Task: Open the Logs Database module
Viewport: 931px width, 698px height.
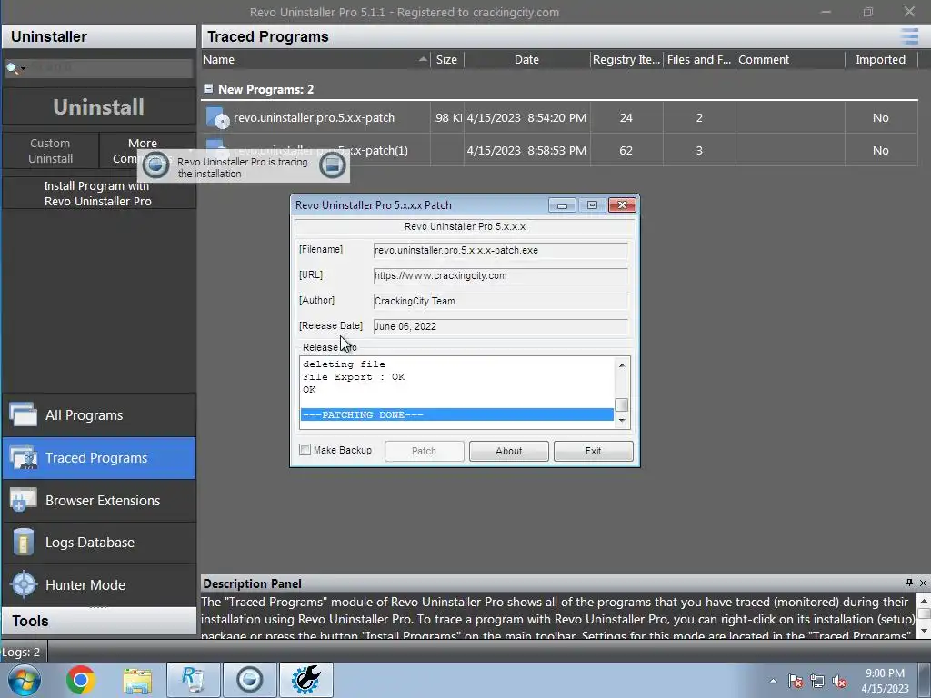Action: (x=99, y=543)
